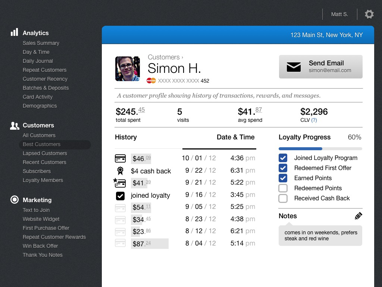Screen dimensions: 382x287
Task: Uncheck the Earned Points checkbox
Action: tap(283, 178)
